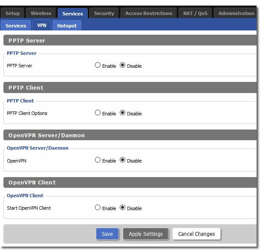Switch to Administration tab
Viewport: 260px width, 250px height.
(x=236, y=13)
